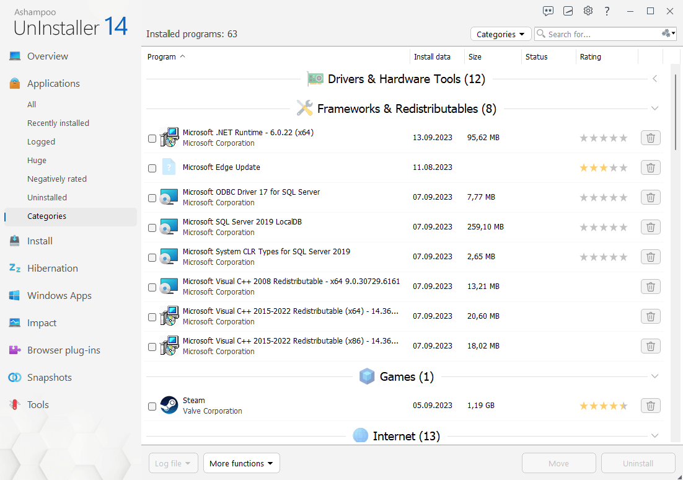The height and width of the screenshot is (480, 683).
Task: Open the Browser plug-ins section
Action: coord(63,350)
